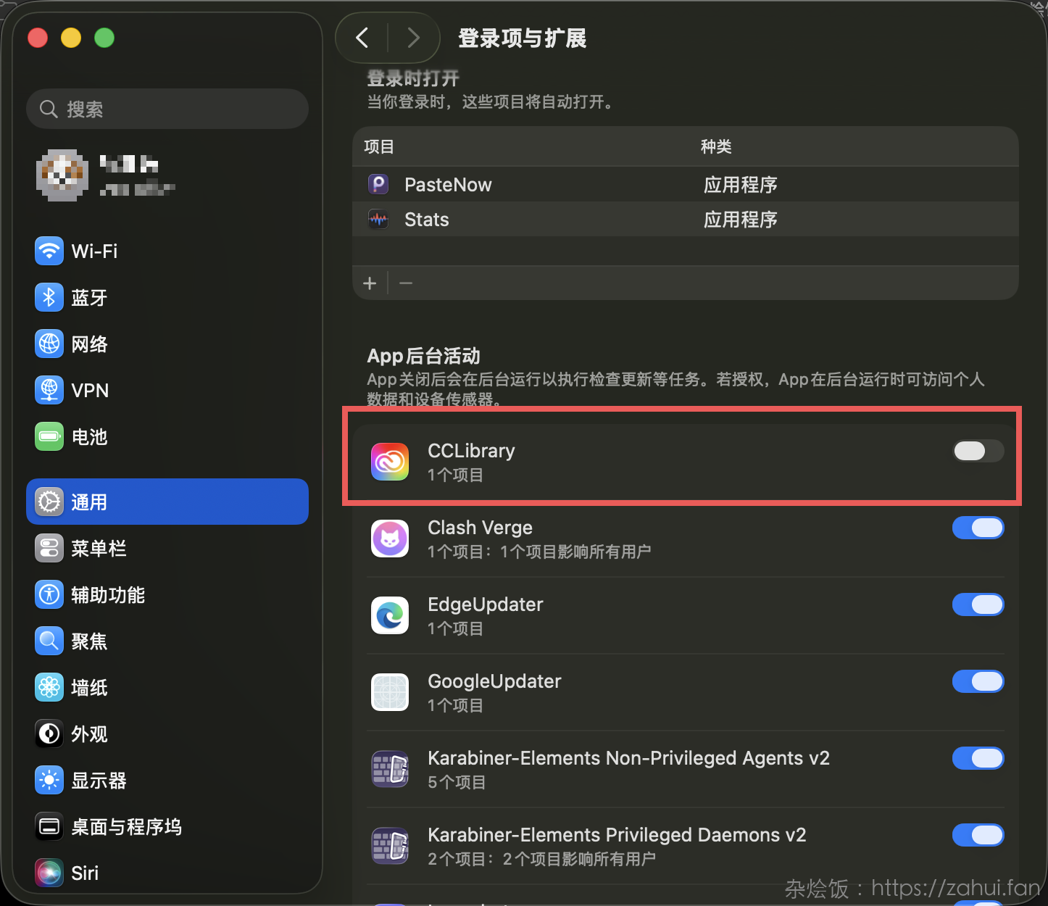The image size is (1048, 906).
Task: Click the Stats app icon
Action: click(378, 219)
